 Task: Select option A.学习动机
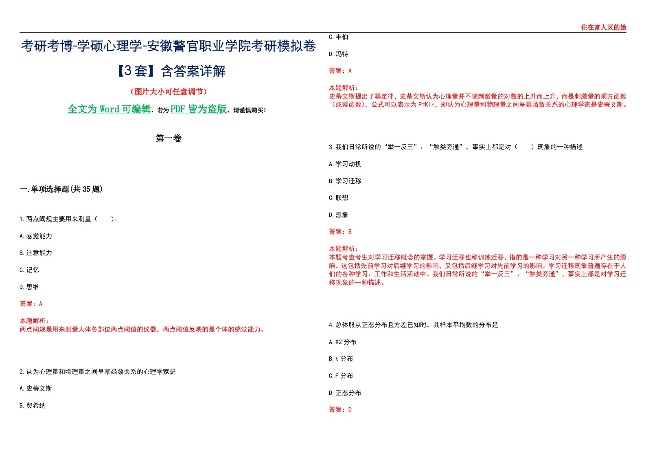point(345,164)
